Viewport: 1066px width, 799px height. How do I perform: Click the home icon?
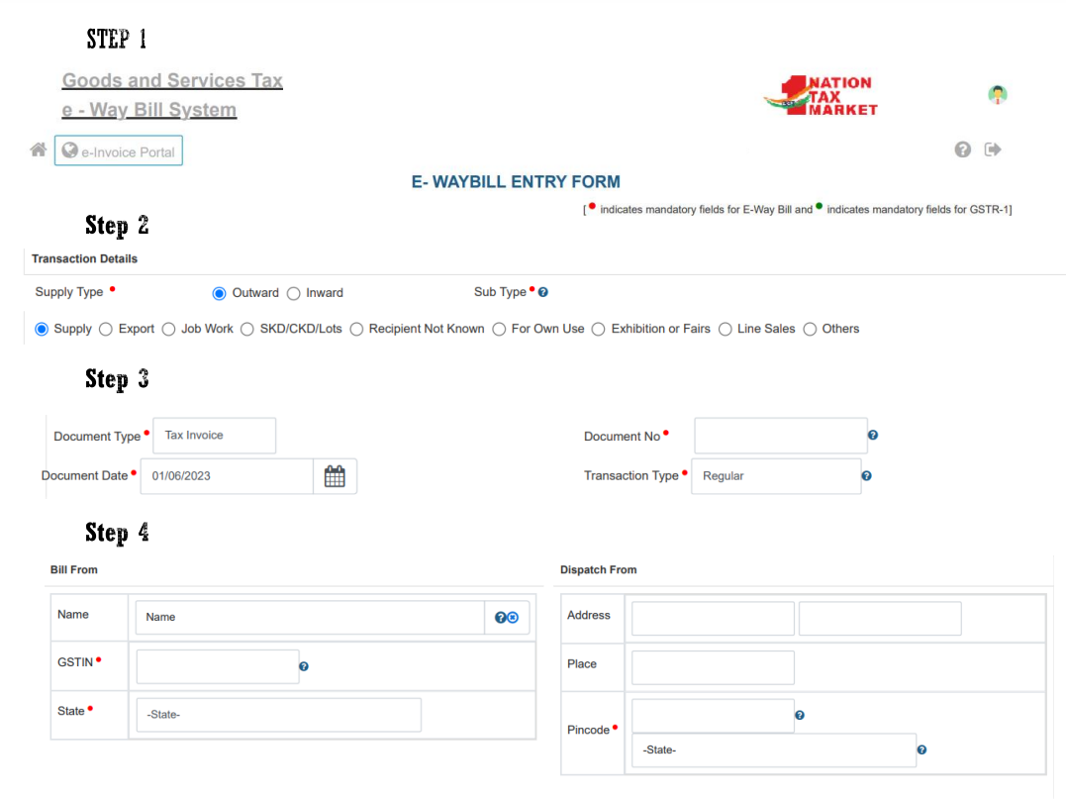point(38,150)
